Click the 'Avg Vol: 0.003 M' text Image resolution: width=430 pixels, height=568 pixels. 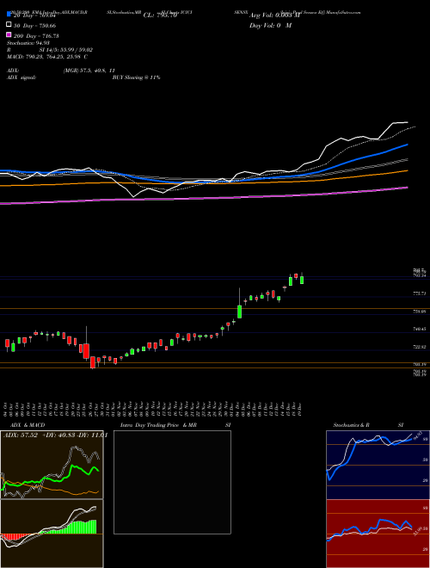tap(274, 15)
